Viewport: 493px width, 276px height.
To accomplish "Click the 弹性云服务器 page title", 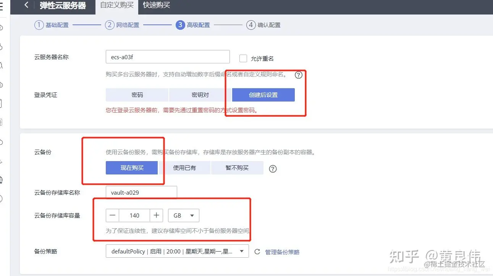I will (x=63, y=6).
